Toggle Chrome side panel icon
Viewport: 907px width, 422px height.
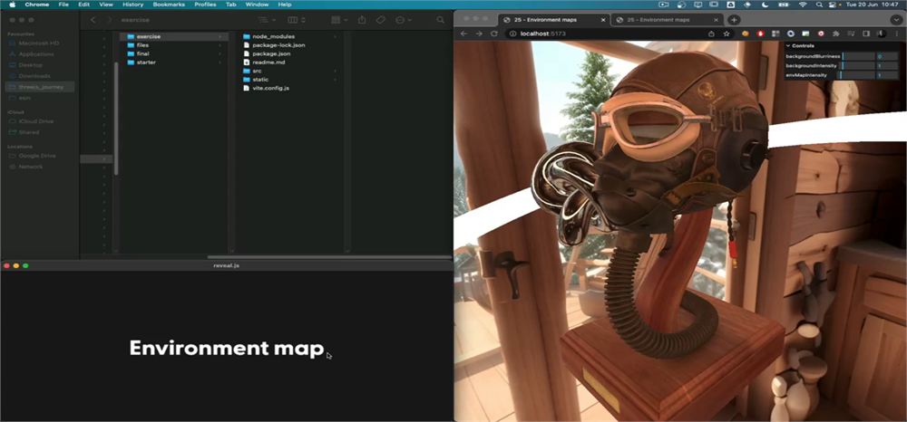pyautogui.click(x=866, y=34)
